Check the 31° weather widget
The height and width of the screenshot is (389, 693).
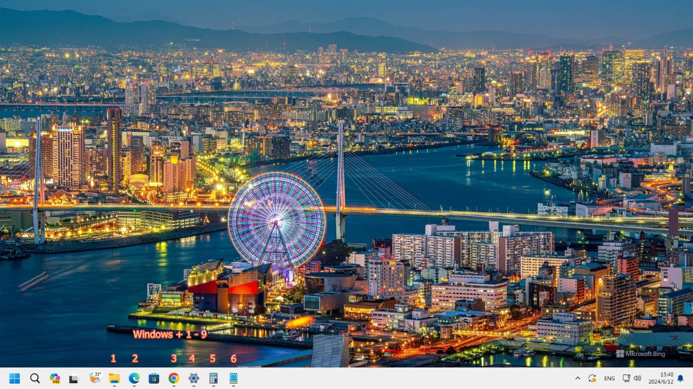95,378
